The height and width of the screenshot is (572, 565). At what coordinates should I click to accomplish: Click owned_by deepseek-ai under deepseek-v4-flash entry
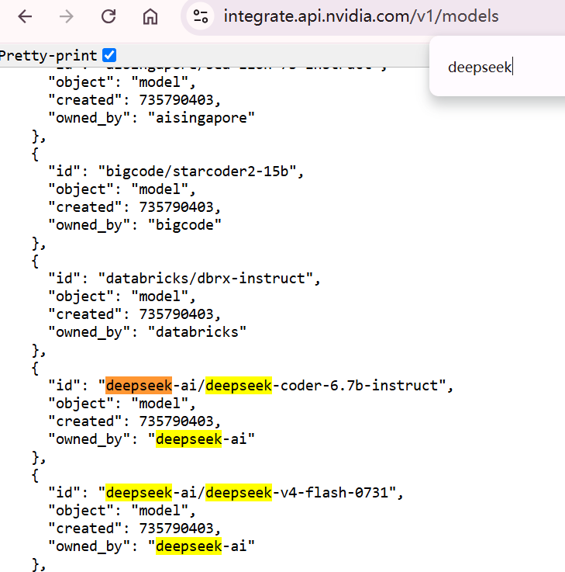pos(201,546)
